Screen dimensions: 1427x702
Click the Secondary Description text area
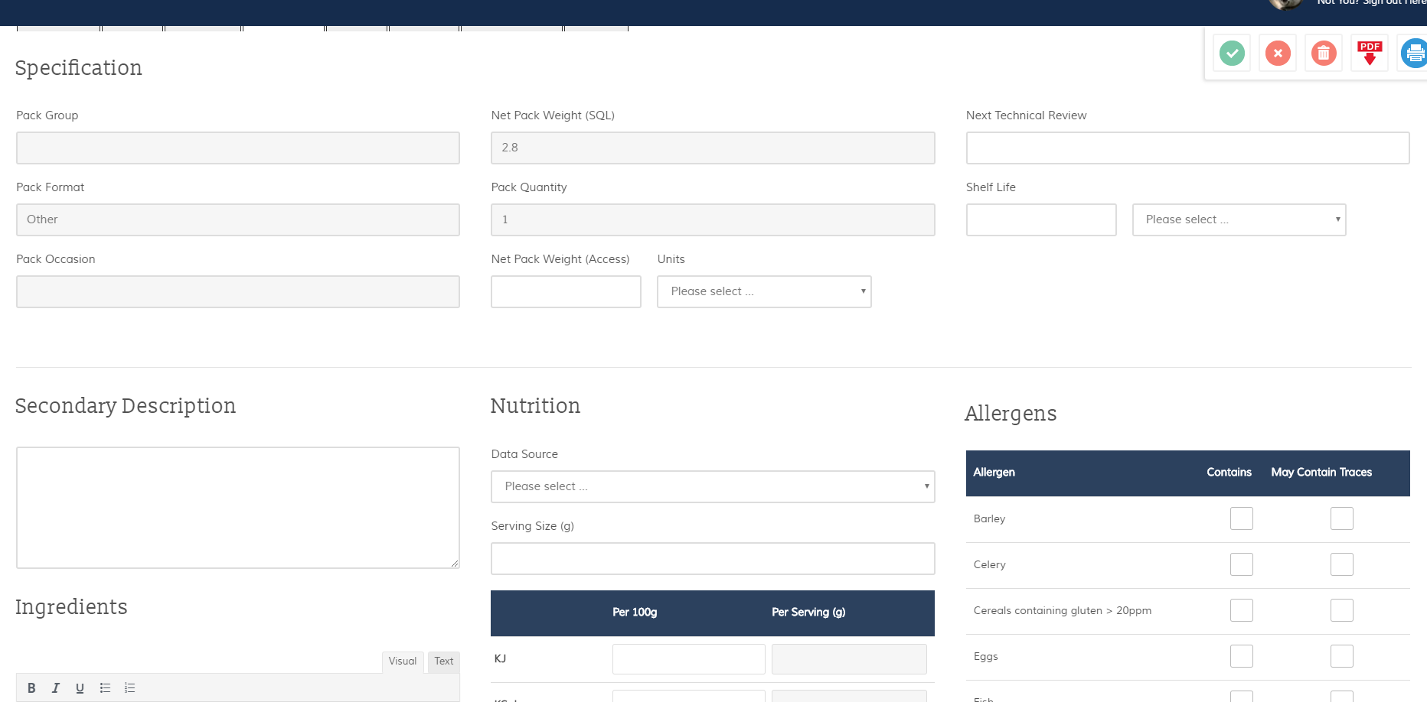(238, 508)
